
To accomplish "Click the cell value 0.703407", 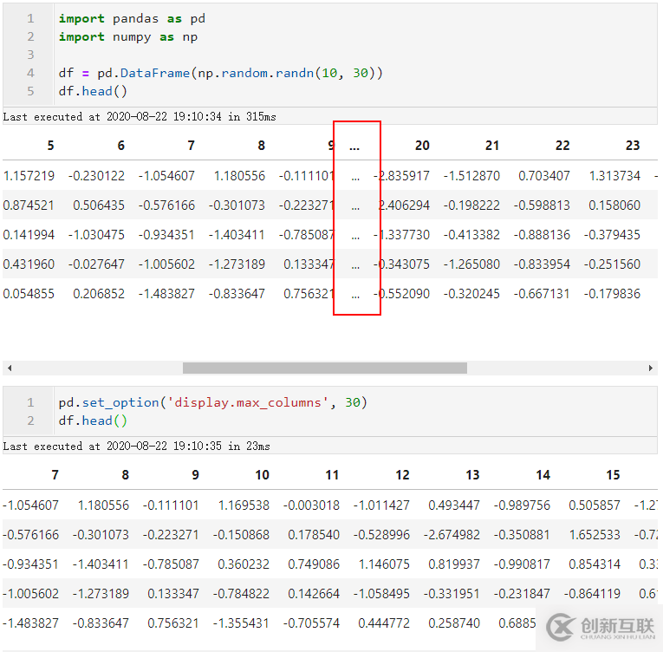I will 544,176.
